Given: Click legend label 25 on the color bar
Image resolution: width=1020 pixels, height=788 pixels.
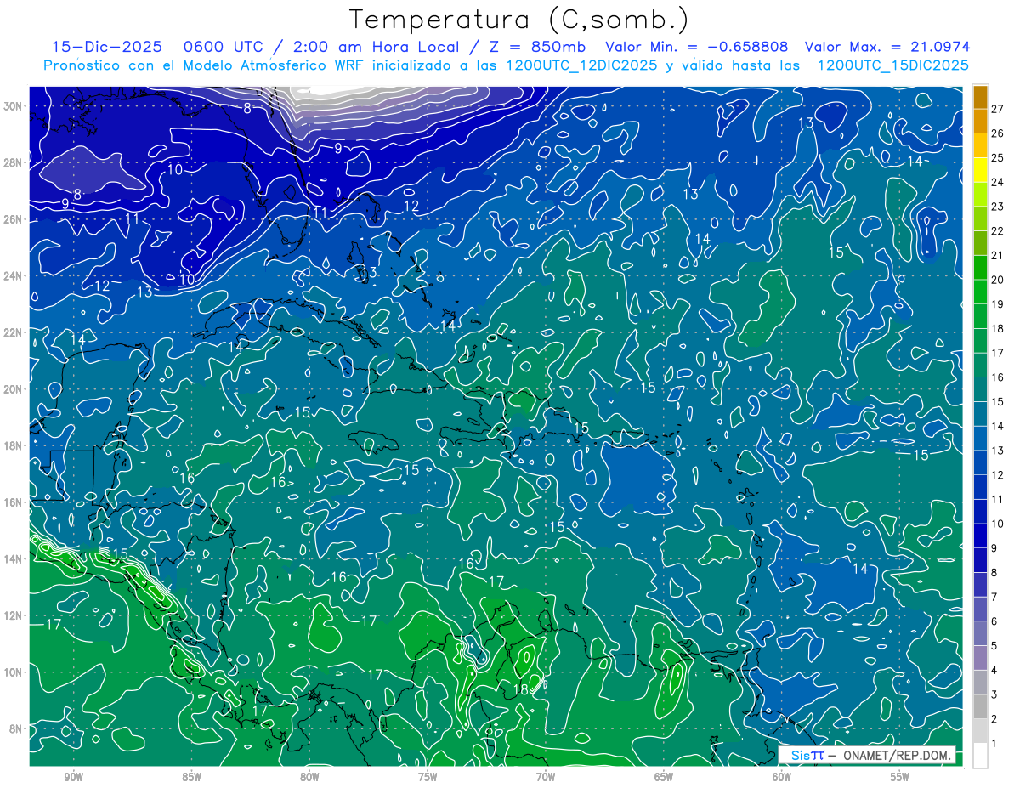Looking at the screenshot, I should click(998, 158).
